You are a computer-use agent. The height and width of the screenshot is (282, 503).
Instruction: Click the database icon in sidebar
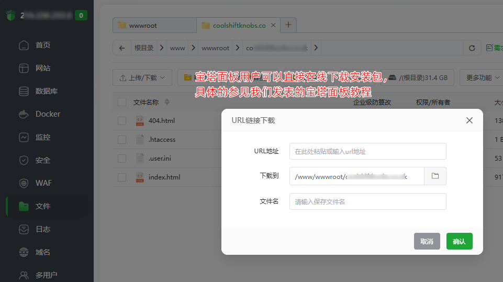pos(24,91)
